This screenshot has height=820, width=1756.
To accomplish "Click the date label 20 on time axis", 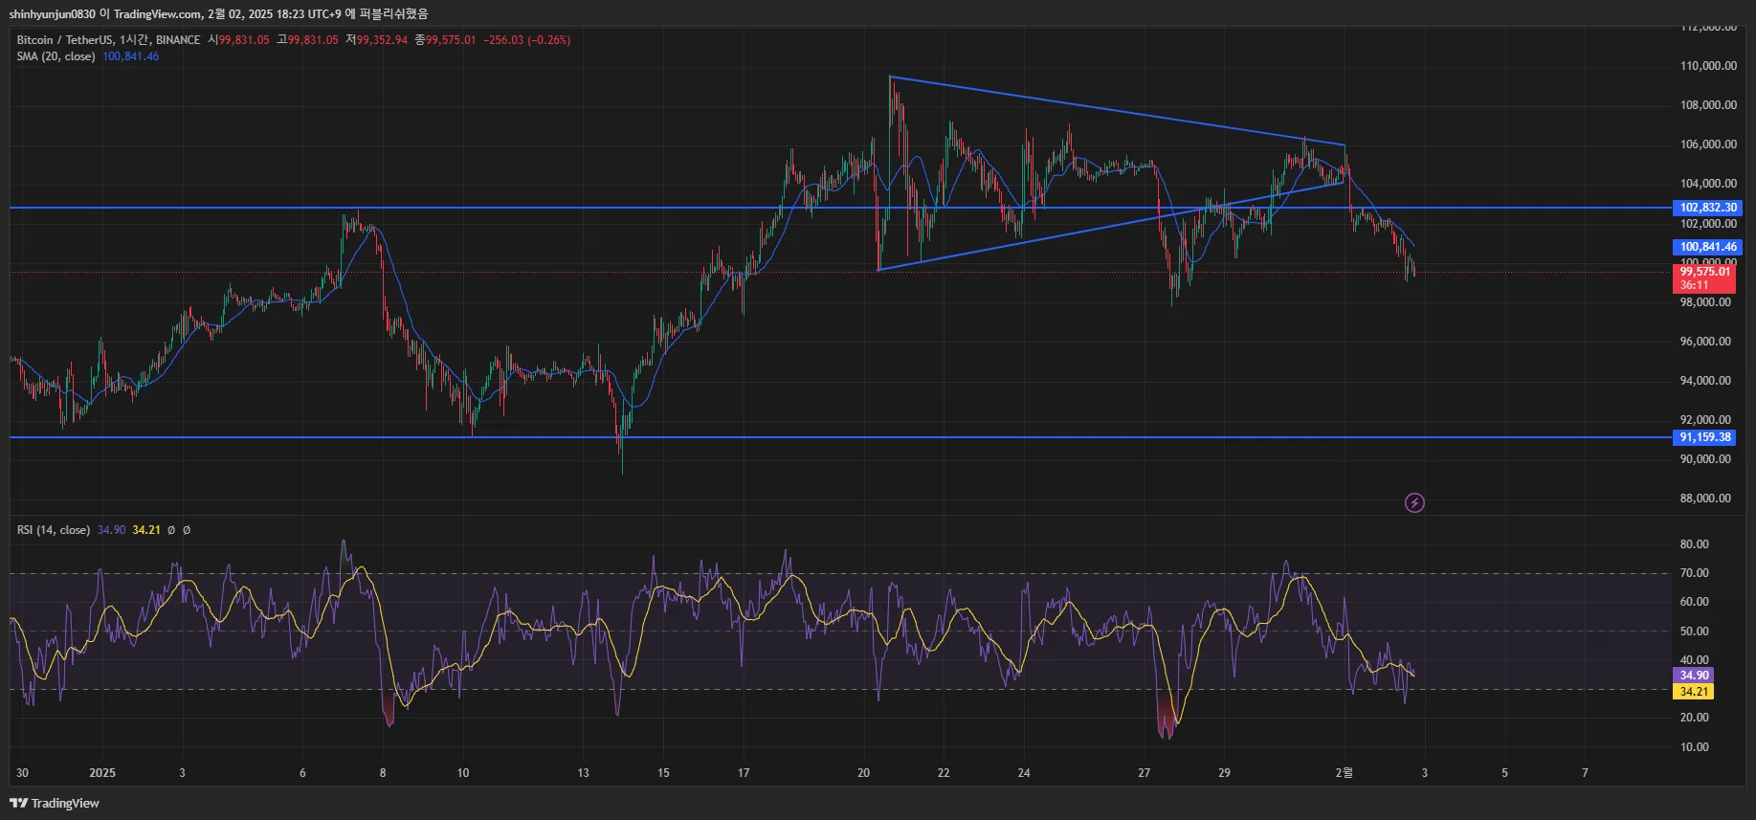I will pyautogui.click(x=863, y=773).
